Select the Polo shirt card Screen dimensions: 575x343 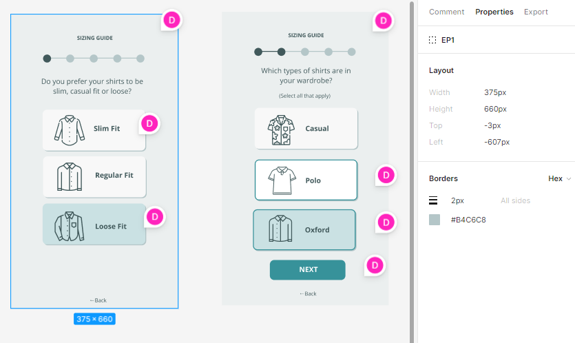coord(306,180)
